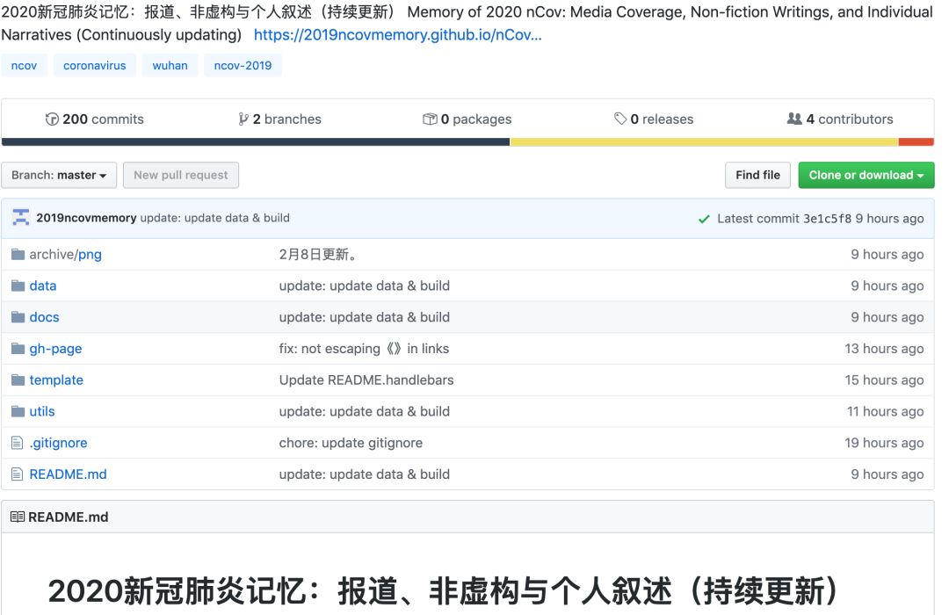
Task: Open the docs folder
Action: click(44, 317)
